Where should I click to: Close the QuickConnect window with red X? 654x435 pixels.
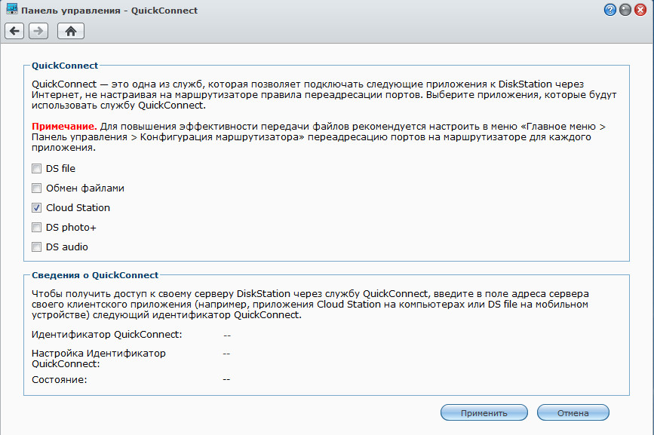coord(641,9)
